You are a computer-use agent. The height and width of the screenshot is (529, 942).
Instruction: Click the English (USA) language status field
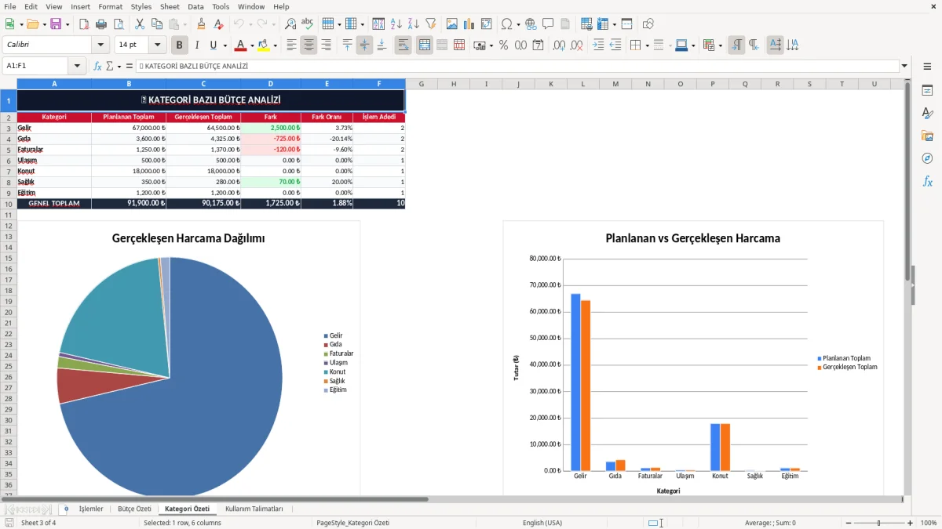pos(542,523)
